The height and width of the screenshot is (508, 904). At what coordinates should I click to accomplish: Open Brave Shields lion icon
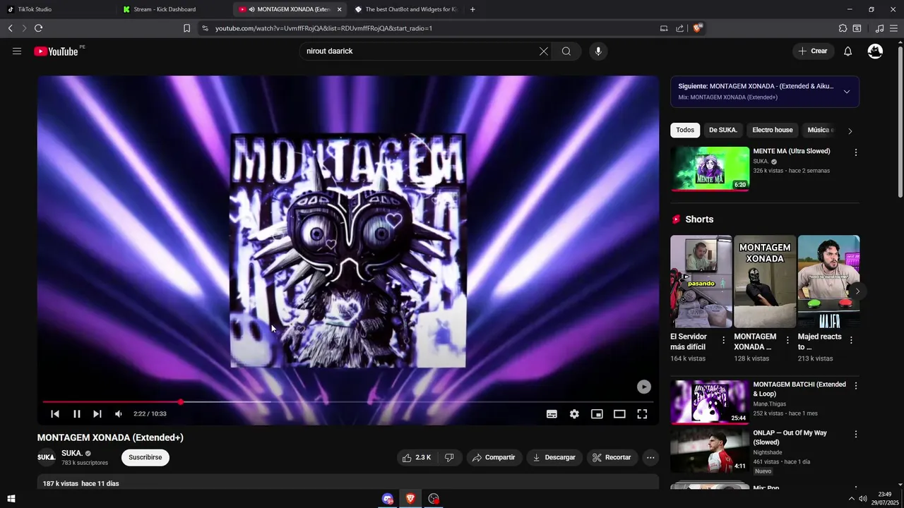[x=697, y=28]
